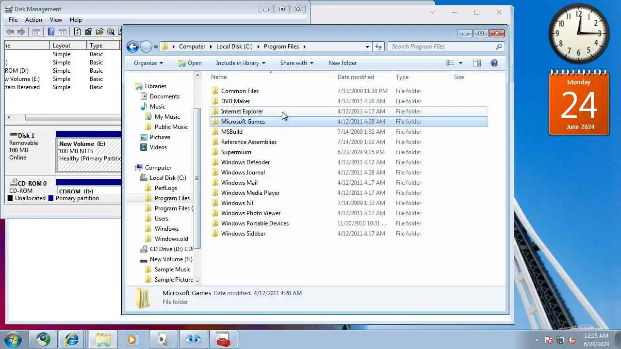Image resolution: width=621 pixels, height=349 pixels.
Task: Open Windows Media Player from taskbar
Action: (132, 339)
